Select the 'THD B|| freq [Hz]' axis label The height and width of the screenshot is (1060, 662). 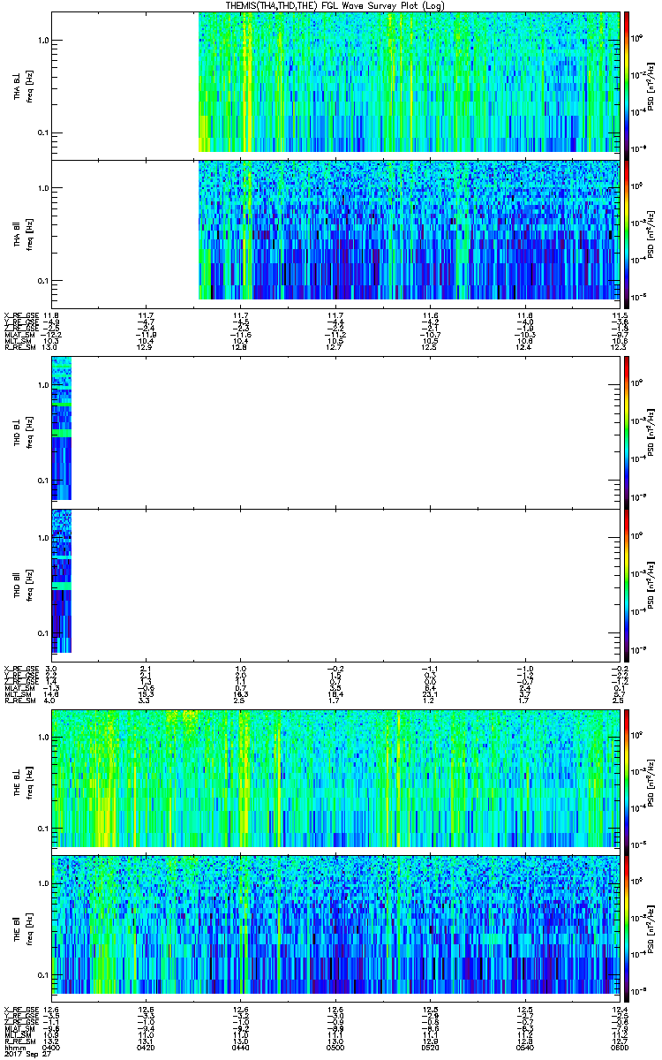(x=22, y=585)
